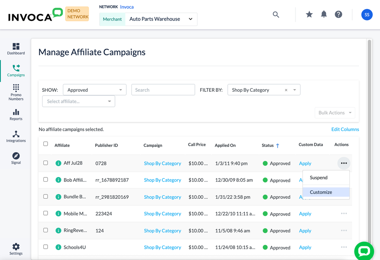The image size is (380, 260).
Task: Select the Bundle B... row checkbox
Action: click(x=46, y=196)
